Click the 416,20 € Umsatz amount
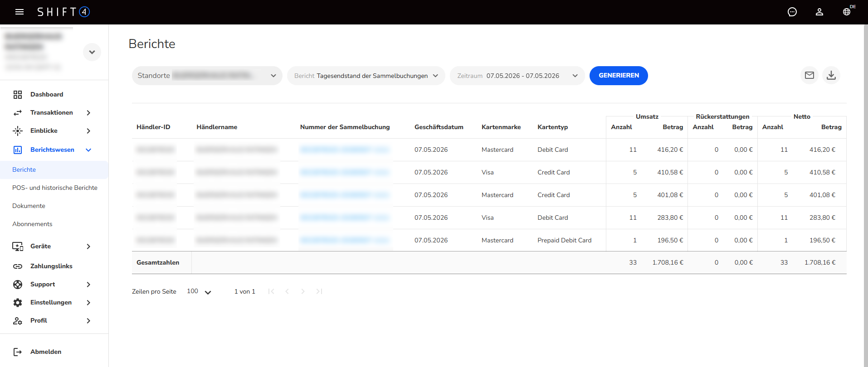 click(670, 150)
